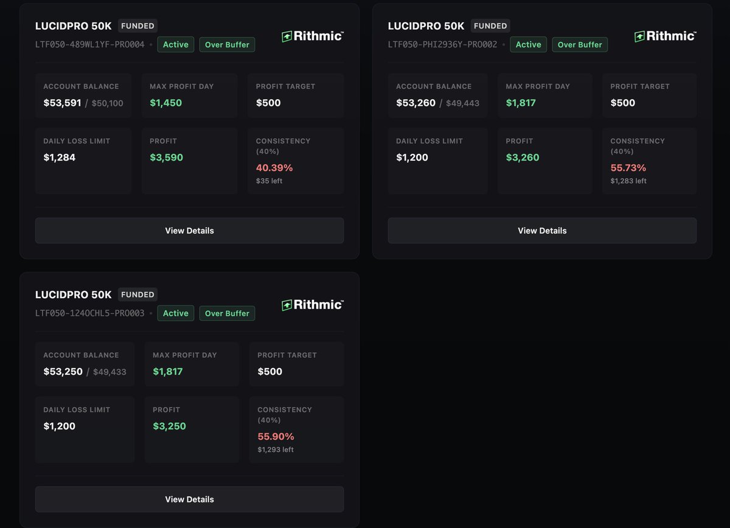Click the Active badge on PRO003 card
Image resolution: width=730 pixels, height=528 pixels.
pyautogui.click(x=176, y=313)
